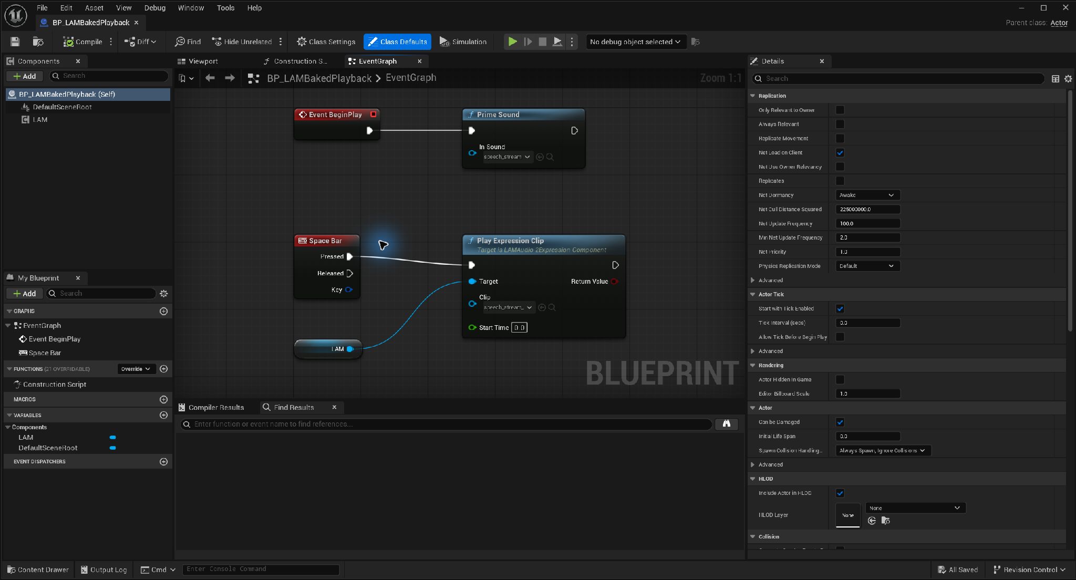Screen dimensions: 1076x580
Task: Toggle Hide Unrelated nodes
Action: tap(242, 42)
